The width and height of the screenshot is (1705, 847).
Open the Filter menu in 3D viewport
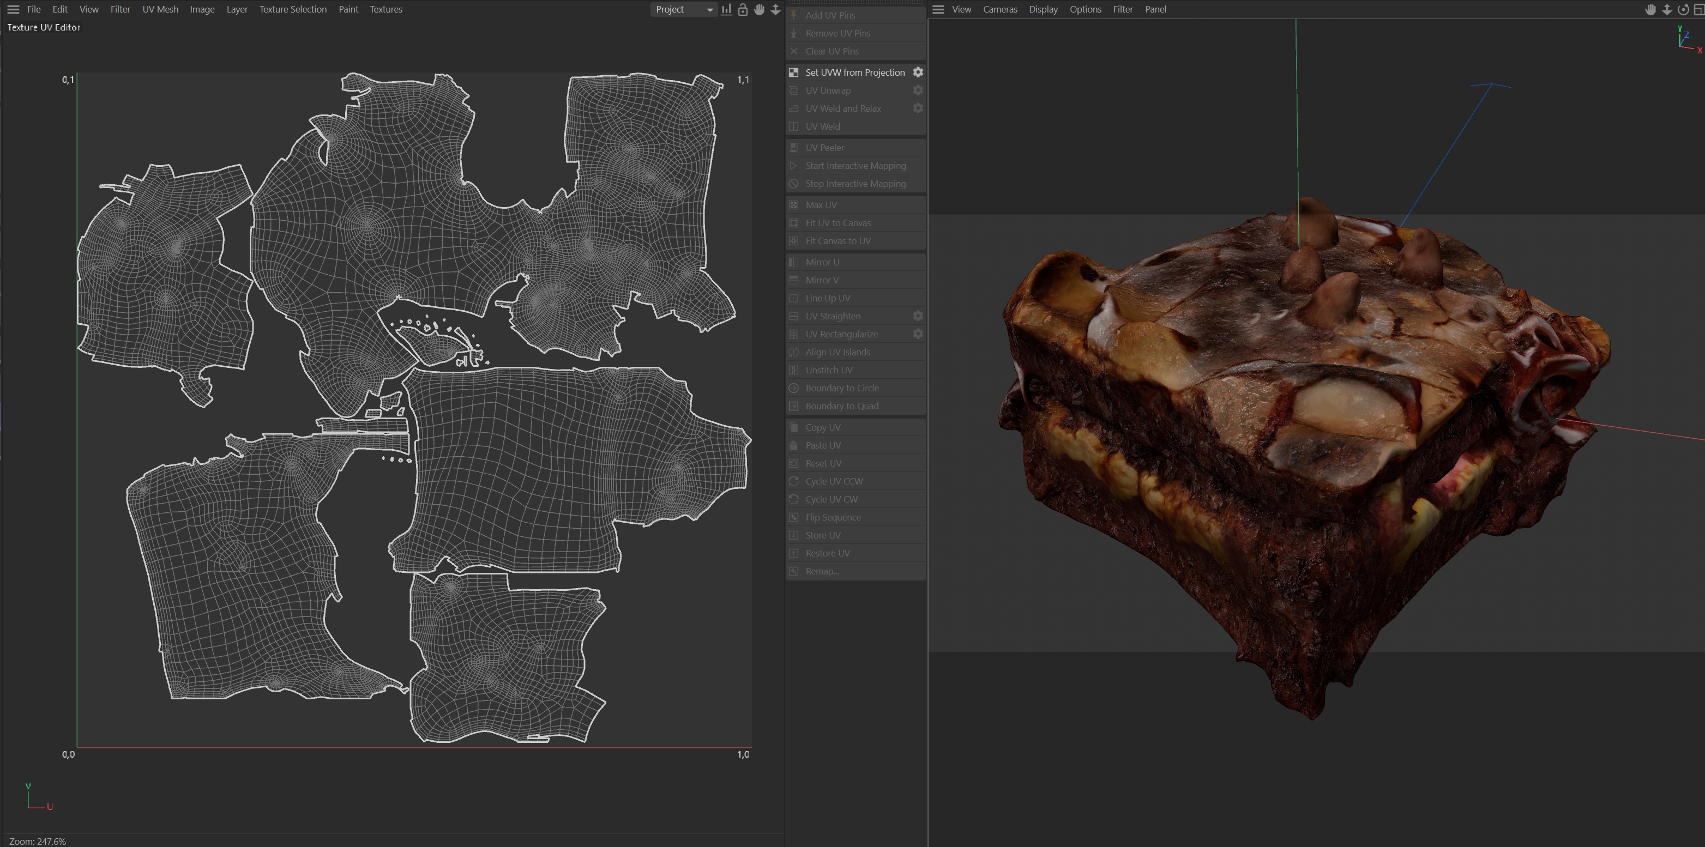tap(1123, 9)
